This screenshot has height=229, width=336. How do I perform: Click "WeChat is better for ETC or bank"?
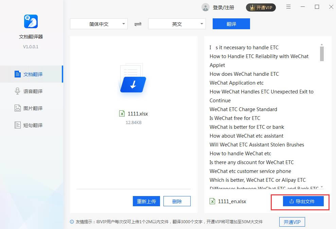(x=247, y=127)
